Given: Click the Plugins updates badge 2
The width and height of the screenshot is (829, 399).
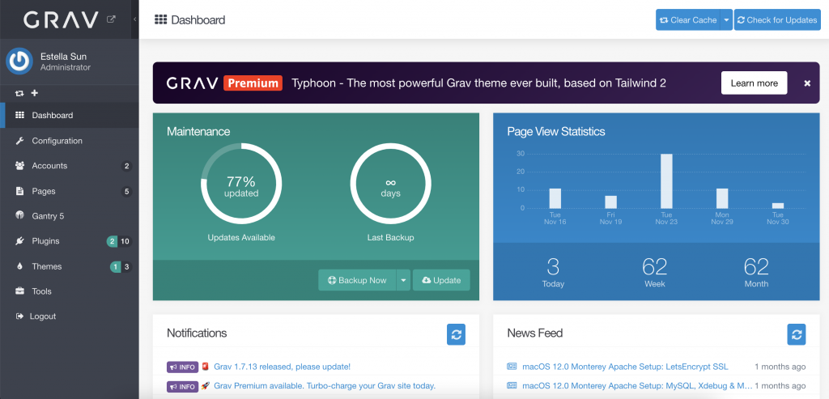Looking at the screenshot, I should pyautogui.click(x=112, y=241).
